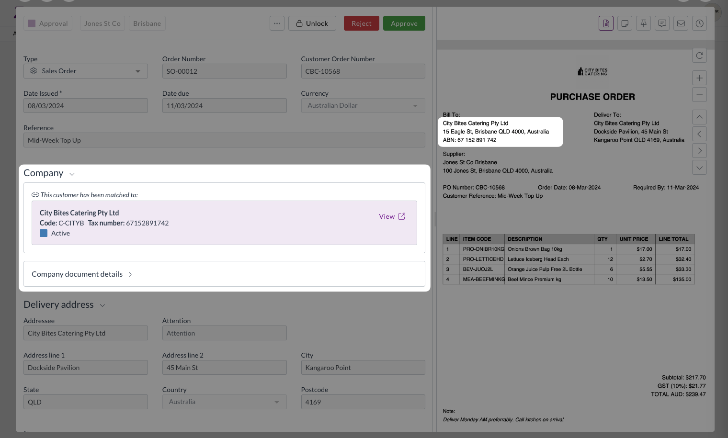Open the sticky notes panel icon
The width and height of the screenshot is (728, 438).
[x=625, y=23]
